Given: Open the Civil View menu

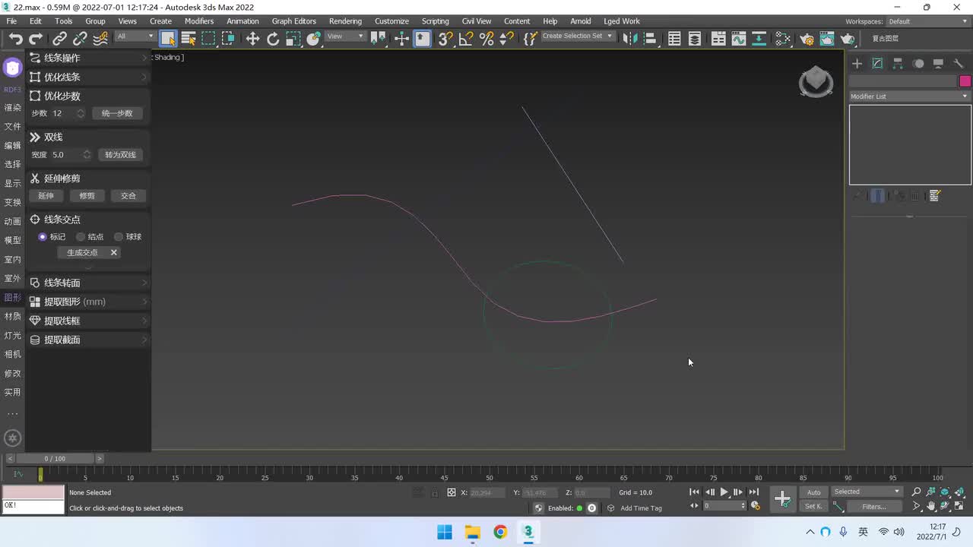Looking at the screenshot, I should point(477,21).
